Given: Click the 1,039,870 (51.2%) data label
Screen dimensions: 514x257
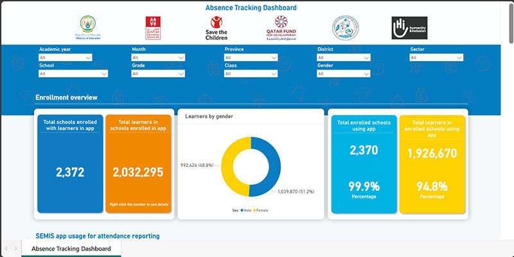Looking at the screenshot, I should tap(296, 191).
